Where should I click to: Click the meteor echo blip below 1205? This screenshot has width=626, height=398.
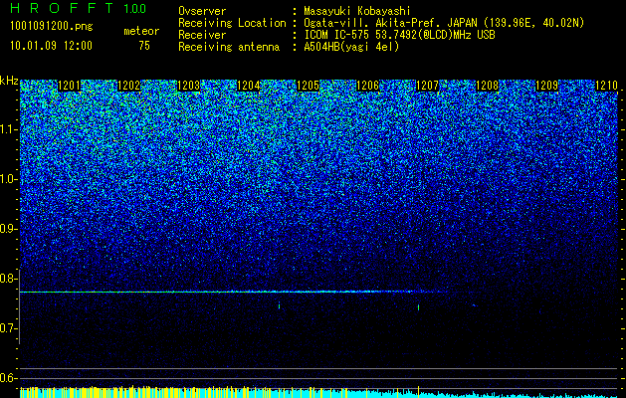click(x=279, y=305)
